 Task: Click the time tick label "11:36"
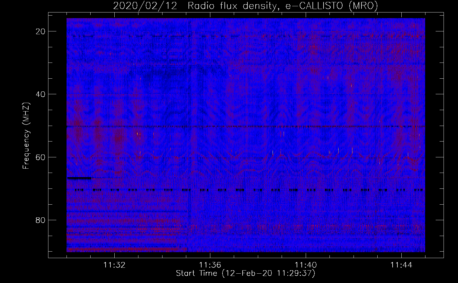tap(210, 265)
